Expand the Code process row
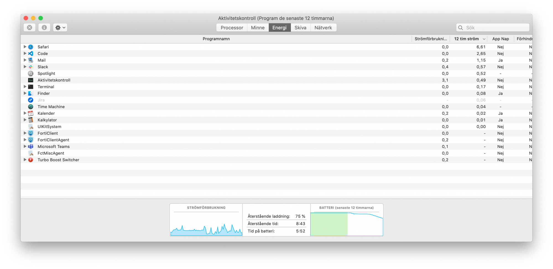The image size is (553, 269). tap(25, 54)
